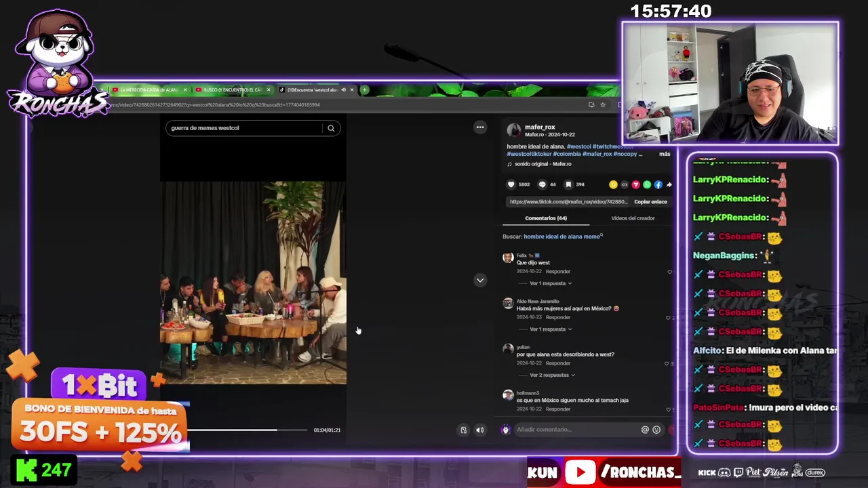Open Aldo Nava Jaramillo's avatar

[x=508, y=304]
